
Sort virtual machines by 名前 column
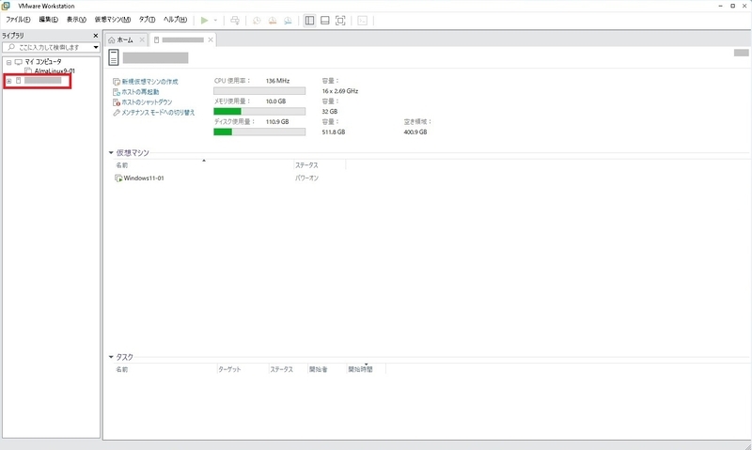click(x=122, y=165)
